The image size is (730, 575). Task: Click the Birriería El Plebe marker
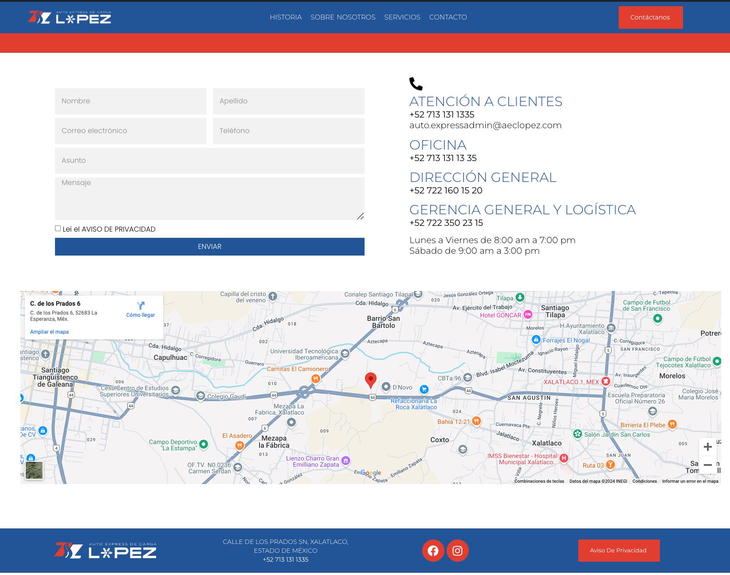point(672,424)
